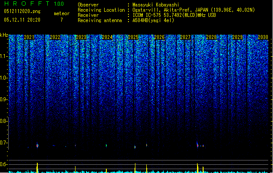Click the 1.1 kHz axis tick label

click(x=4, y=56)
